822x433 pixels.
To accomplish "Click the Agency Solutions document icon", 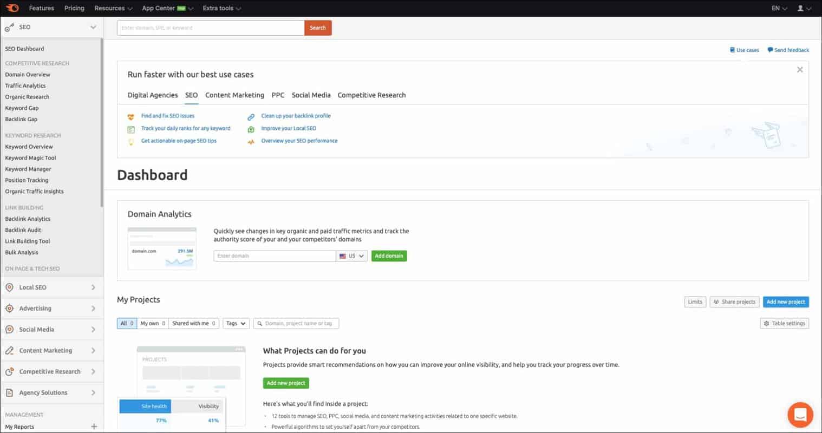I will (9, 393).
